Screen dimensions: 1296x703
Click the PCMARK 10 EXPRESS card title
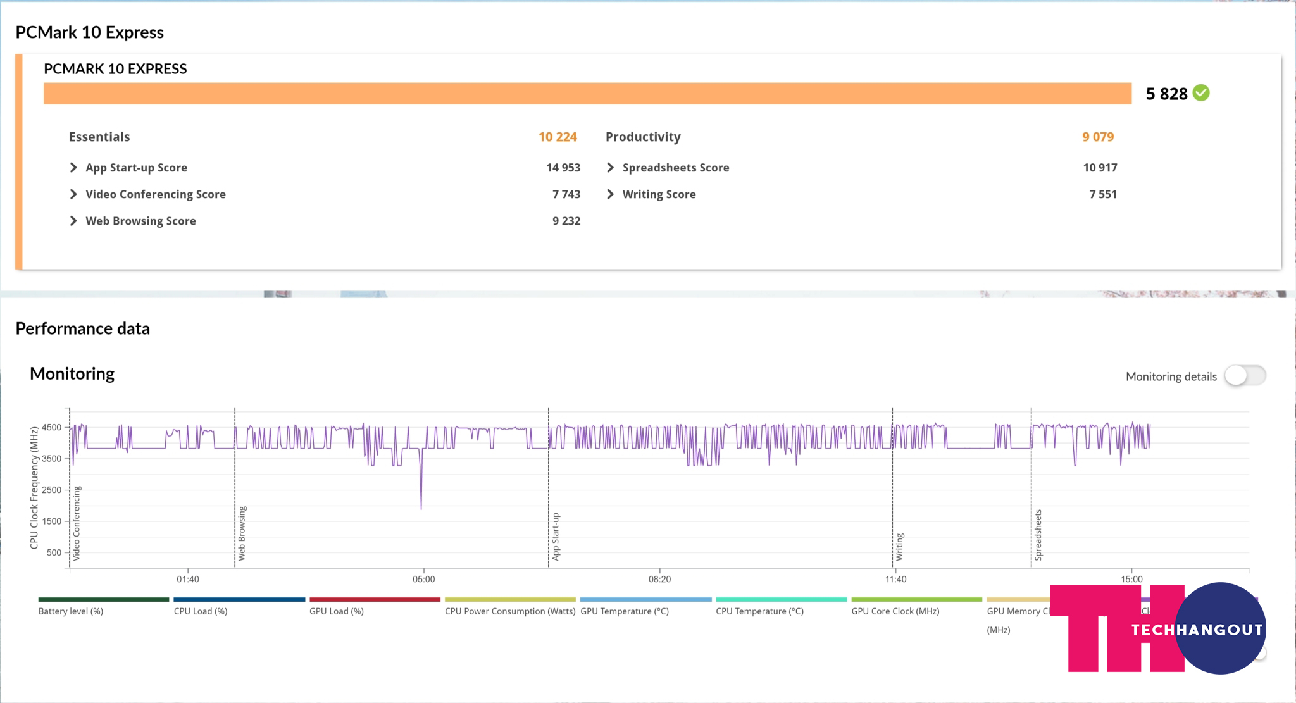coord(115,69)
